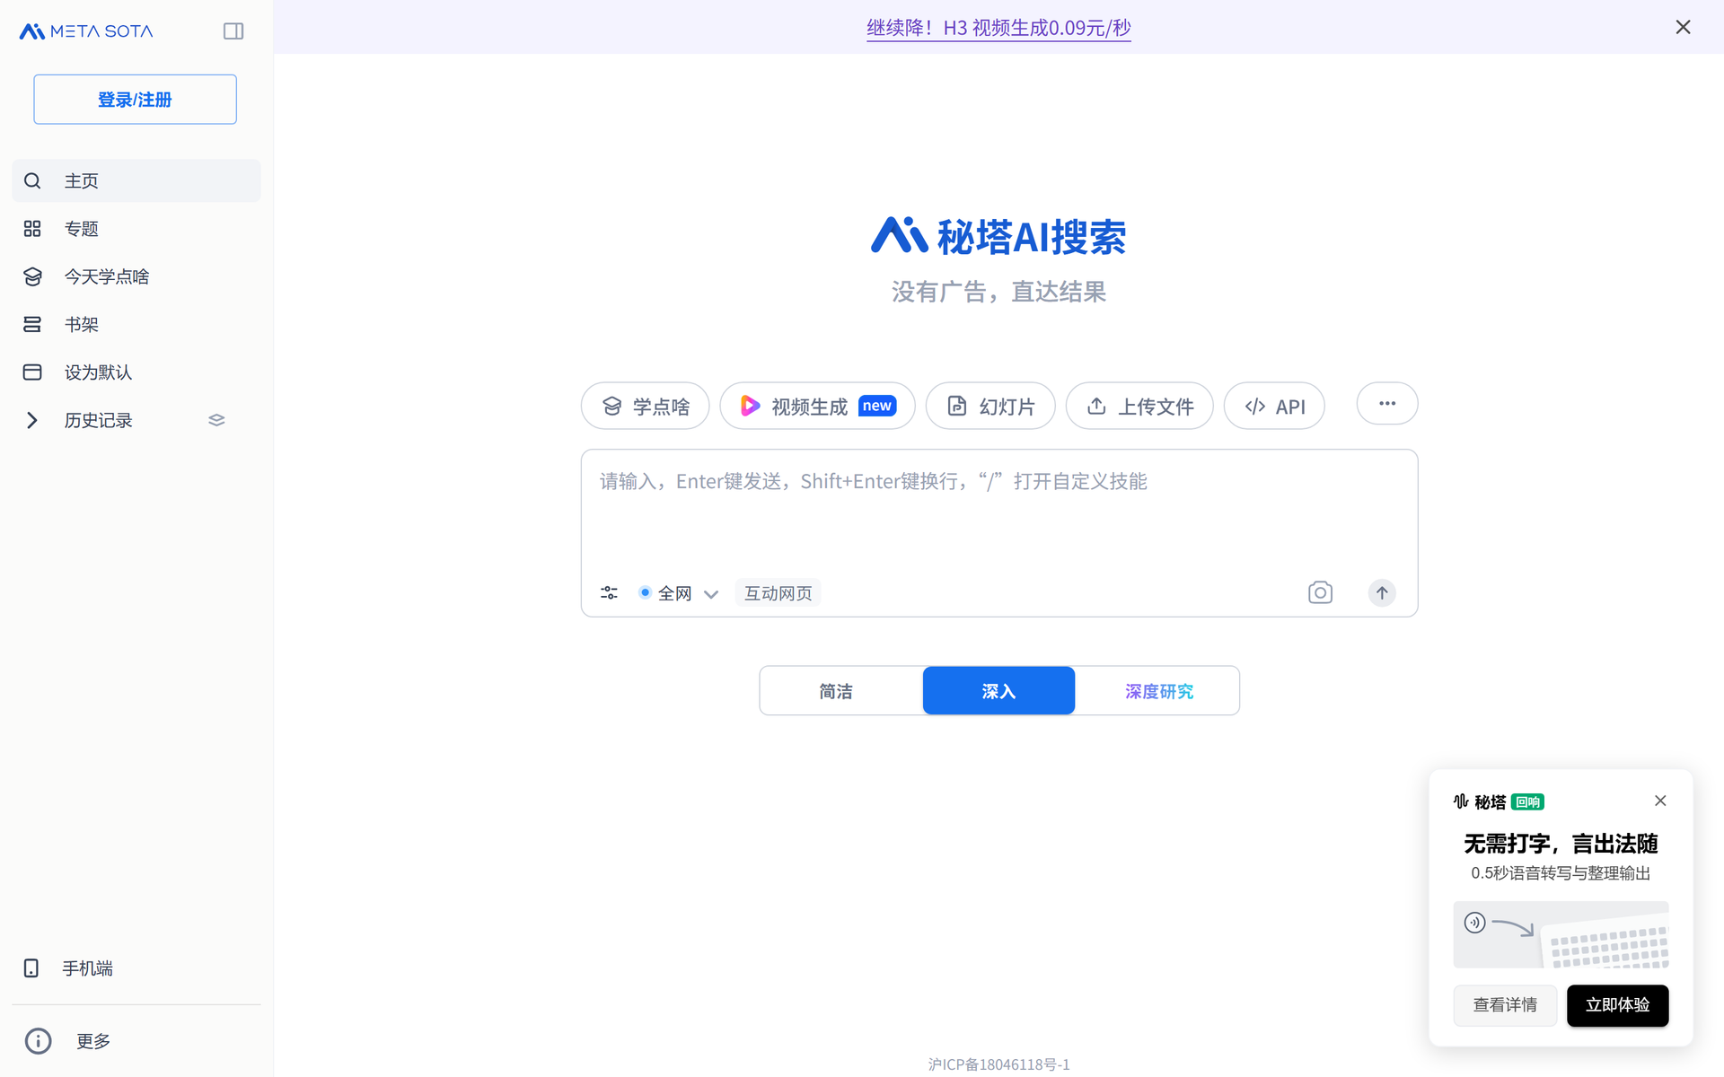The height and width of the screenshot is (1077, 1724).
Task: Click the 幻灯片 chip
Action: tap(990, 407)
